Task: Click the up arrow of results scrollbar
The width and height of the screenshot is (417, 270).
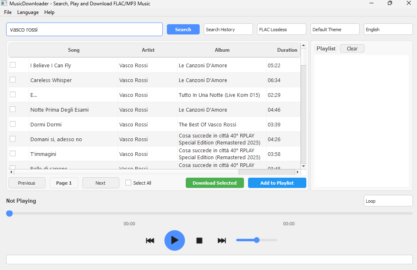Action: [x=303, y=46]
